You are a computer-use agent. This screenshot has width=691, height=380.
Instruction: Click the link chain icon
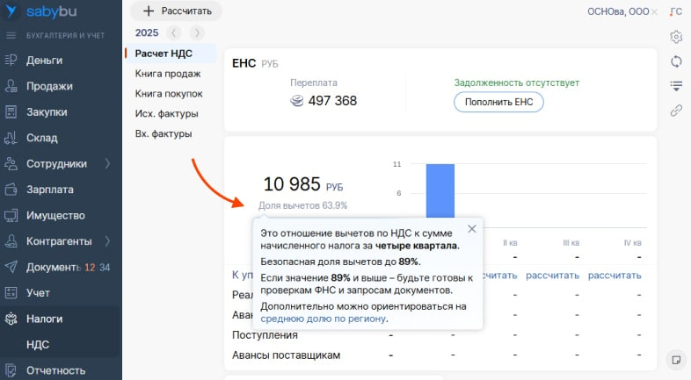click(676, 111)
